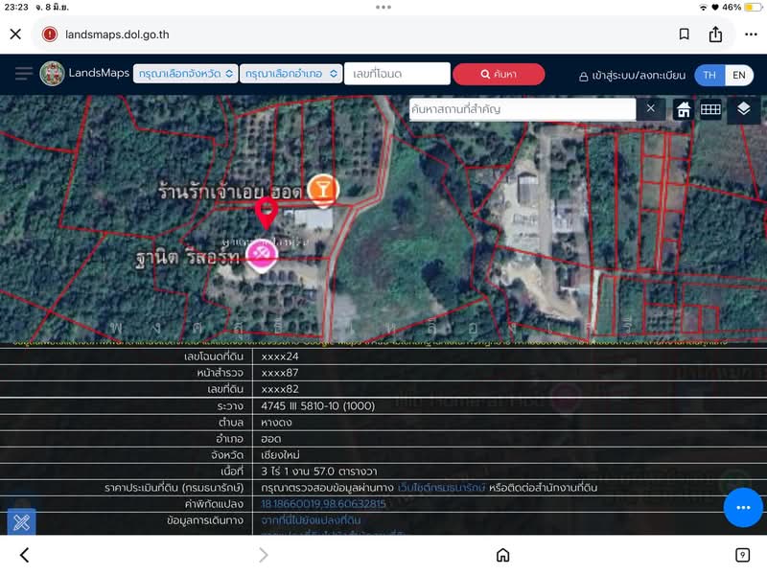
Task: Click the red search button
Action: [x=499, y=74]
